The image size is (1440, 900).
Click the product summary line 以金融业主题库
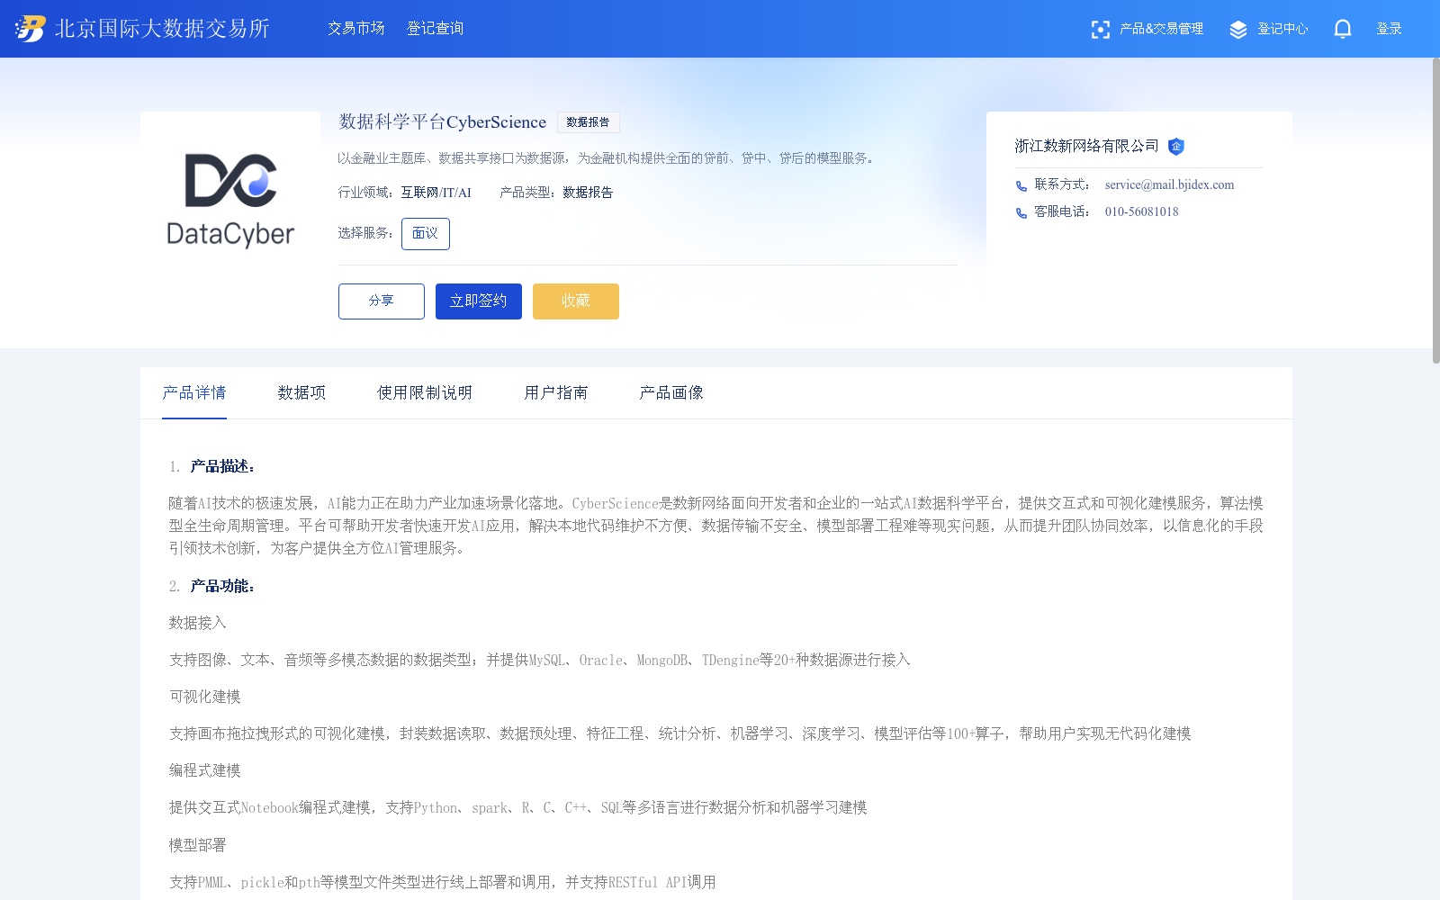click(x=606, y=158)
